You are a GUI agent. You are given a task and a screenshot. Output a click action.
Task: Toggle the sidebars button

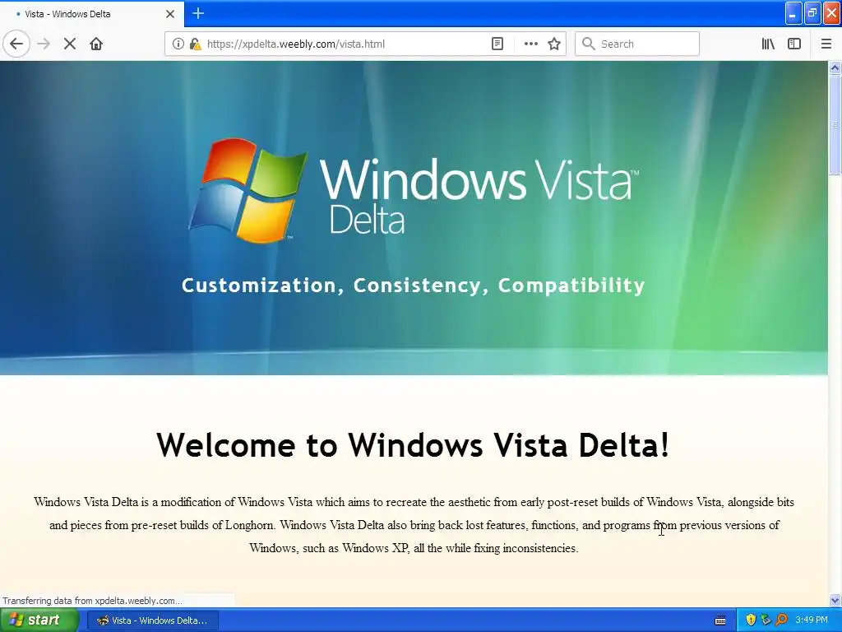[x=794, y=44]
